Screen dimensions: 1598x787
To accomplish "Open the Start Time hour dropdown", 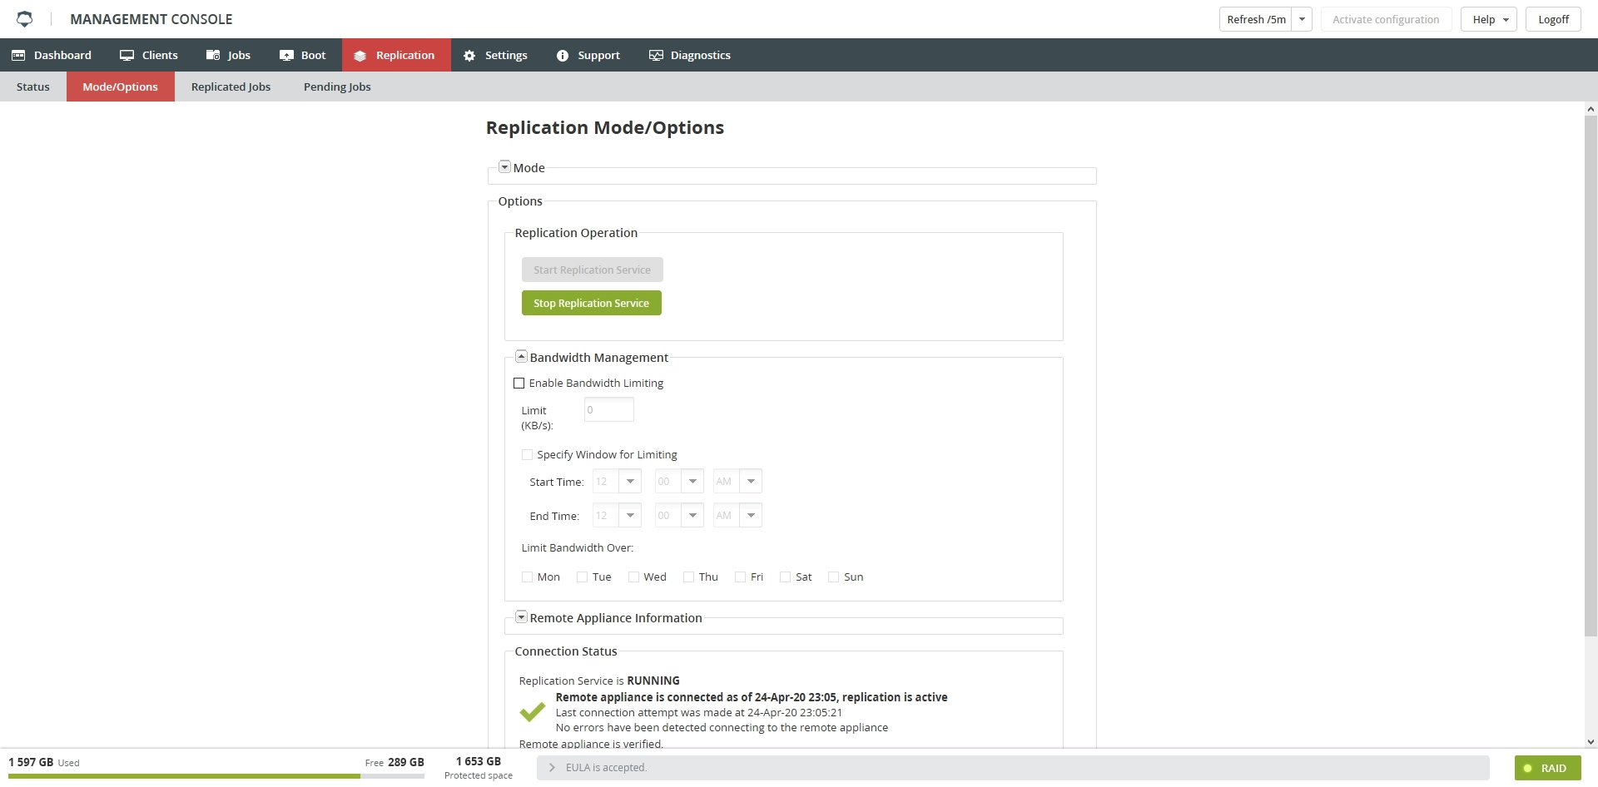I will (630, 481).
